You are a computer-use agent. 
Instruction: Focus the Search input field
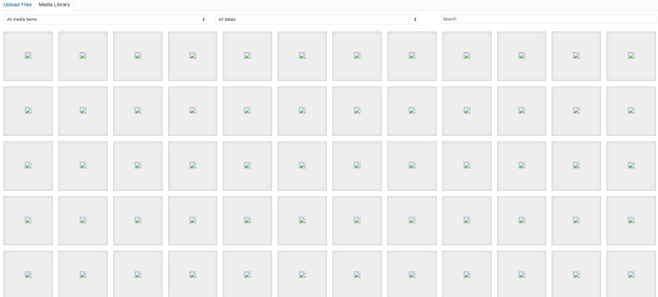(x=549, y=19)
